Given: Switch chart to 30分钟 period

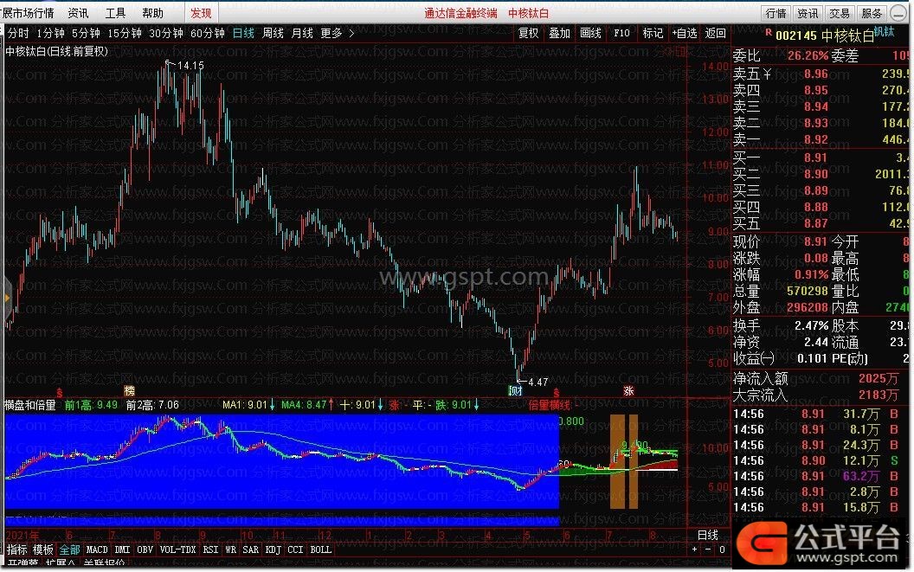Looking at the screenshot, I should point(166,33).
